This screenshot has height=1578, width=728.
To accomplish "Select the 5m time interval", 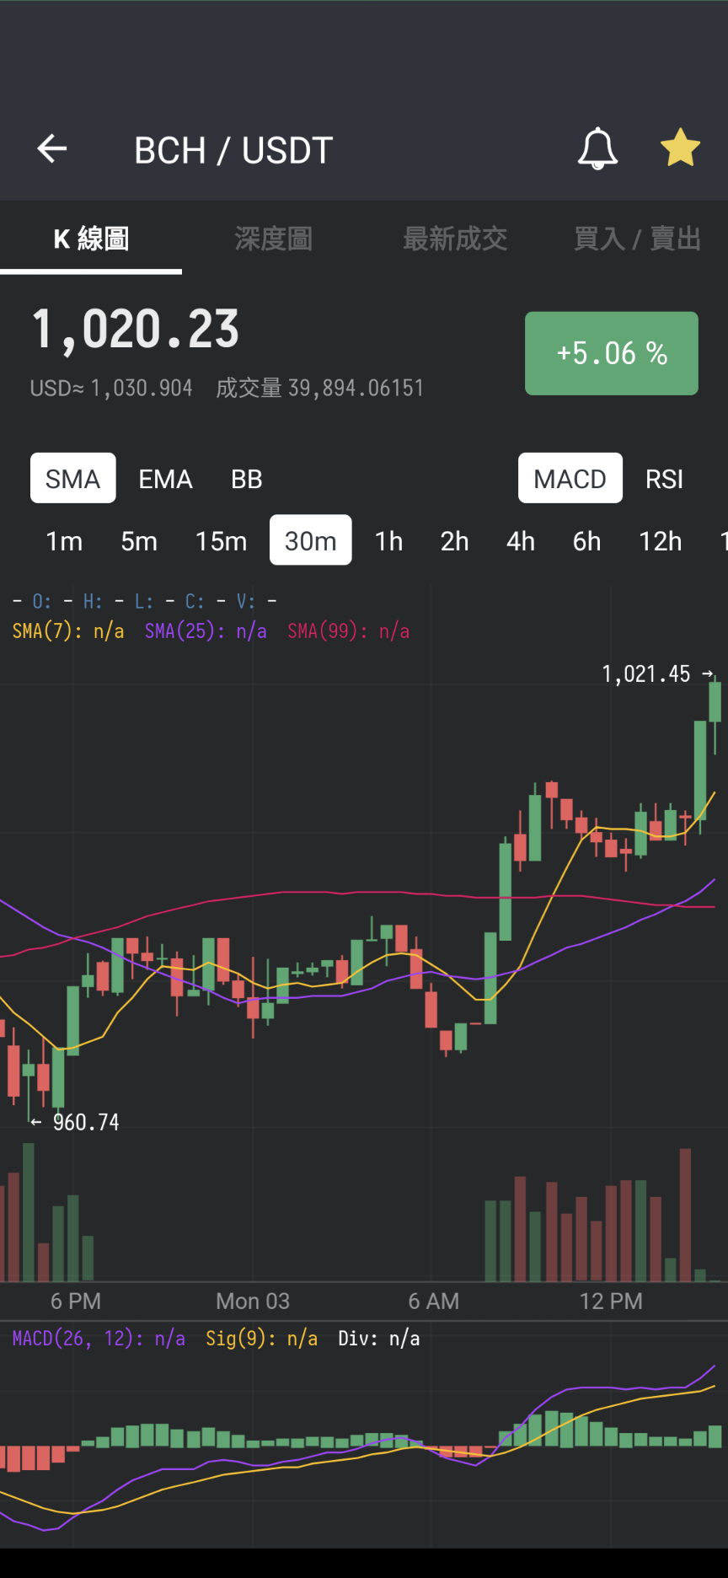I will pos(139,540).
